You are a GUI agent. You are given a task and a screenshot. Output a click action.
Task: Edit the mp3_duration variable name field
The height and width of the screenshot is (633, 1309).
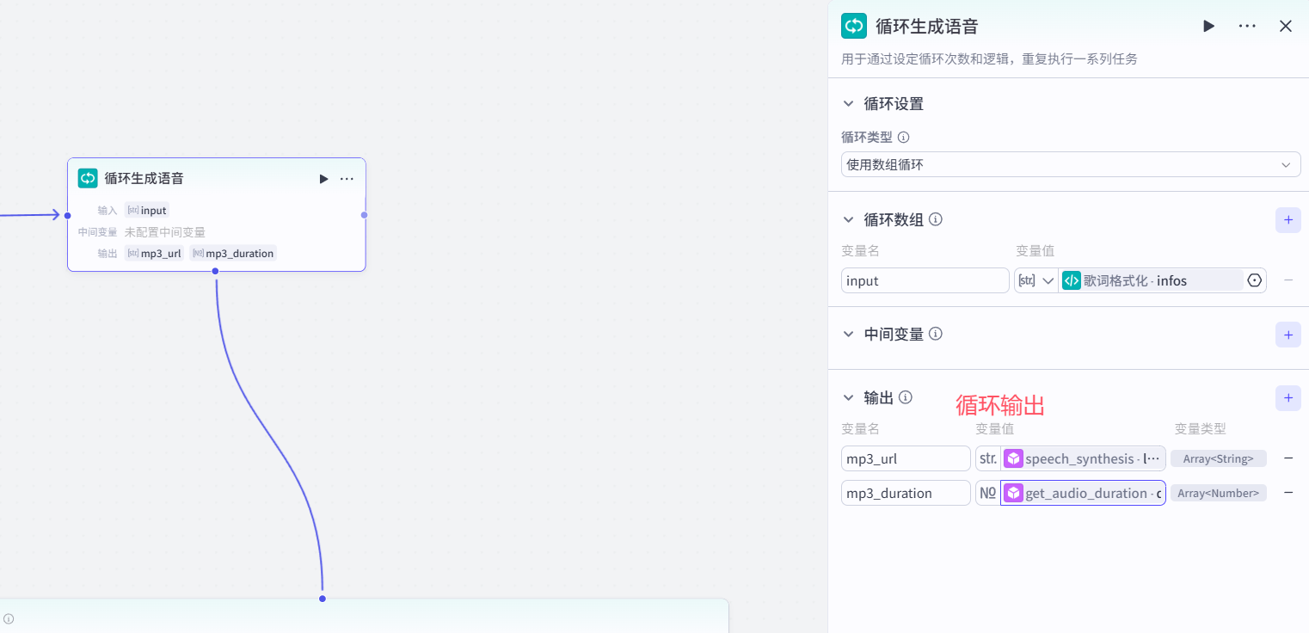click(x=906, y=493)
